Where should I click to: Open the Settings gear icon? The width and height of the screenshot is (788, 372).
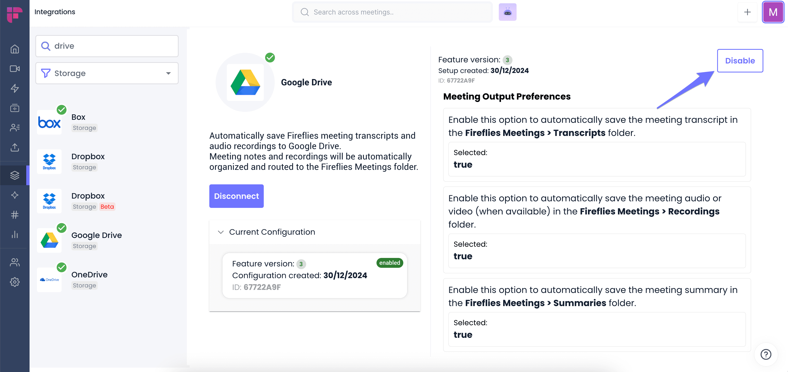(15, 282)
